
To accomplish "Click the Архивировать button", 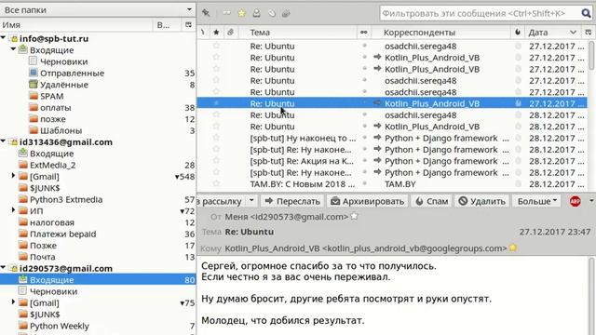I will [x=367, y=201].
